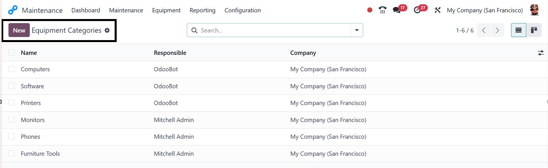548x168 pixels.
Task: Open the company switcher My Company (San Francisco)
Action: click(x=485, y=10)
